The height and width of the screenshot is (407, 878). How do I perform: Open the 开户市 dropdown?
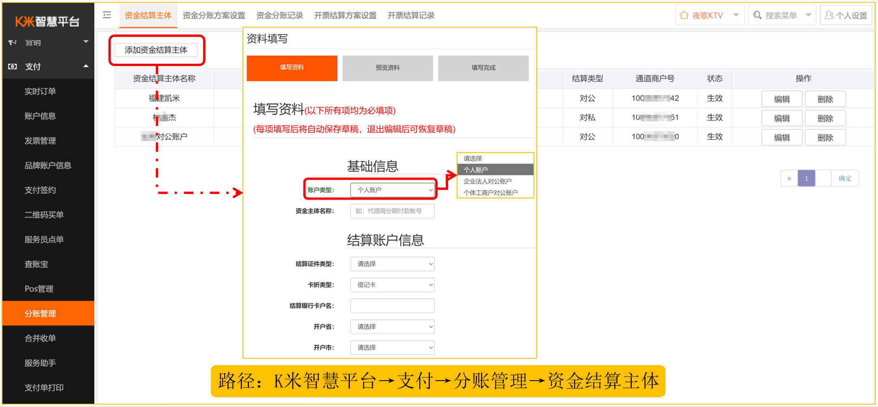tap(392, 348)
